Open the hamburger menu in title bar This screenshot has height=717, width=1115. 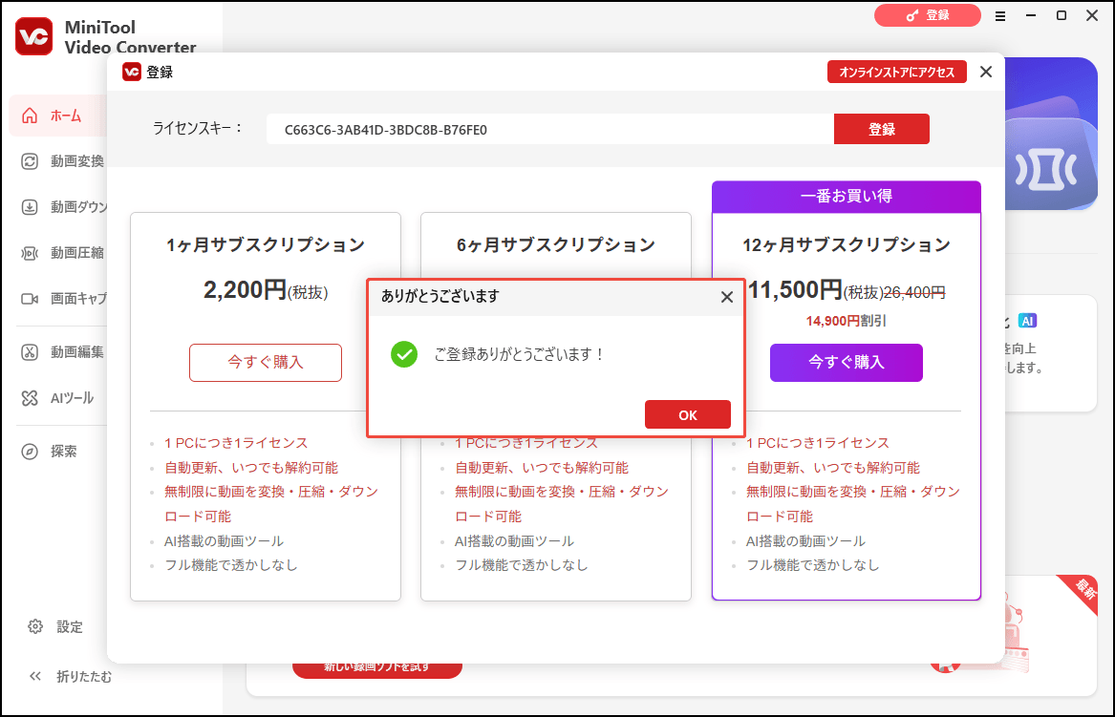pyautogui.click(x=999, y=15)
